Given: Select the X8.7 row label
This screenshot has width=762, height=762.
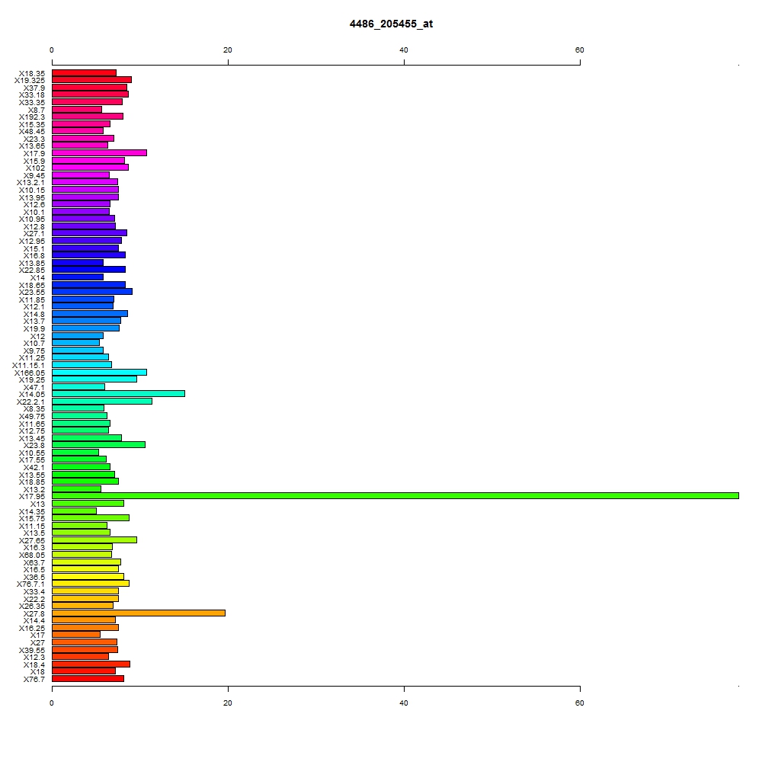Looking at the screenshot, I should tap(37, 110).
